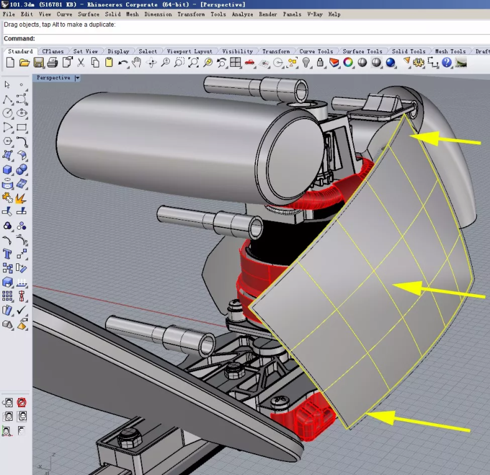
Task: Switch to the Curve Tools tab
Action: click(x=316, y=51)
